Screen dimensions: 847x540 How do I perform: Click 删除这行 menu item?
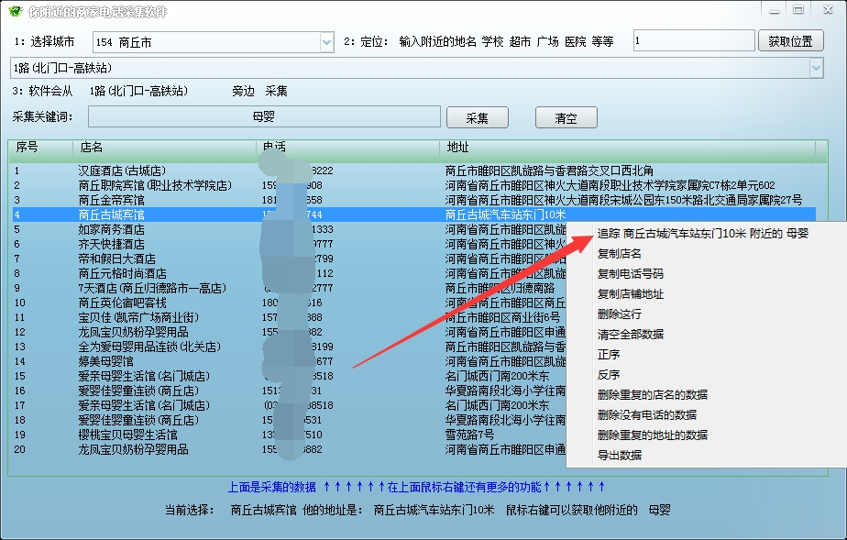[619, 314]
